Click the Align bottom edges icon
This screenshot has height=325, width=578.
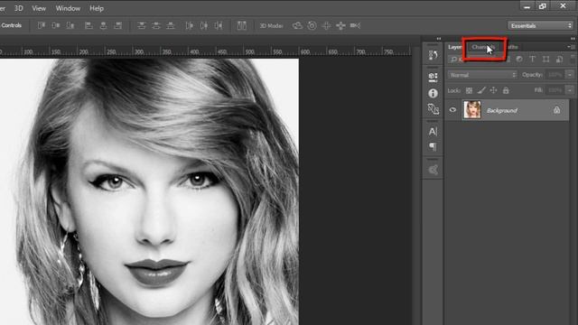coord(70,25)
